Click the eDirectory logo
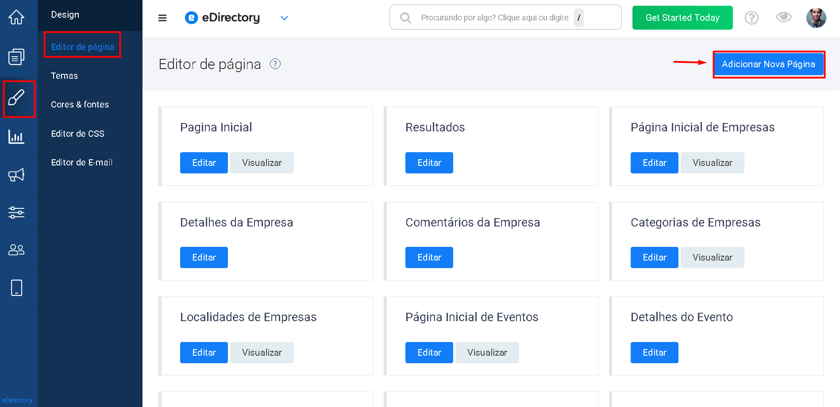 222,18
